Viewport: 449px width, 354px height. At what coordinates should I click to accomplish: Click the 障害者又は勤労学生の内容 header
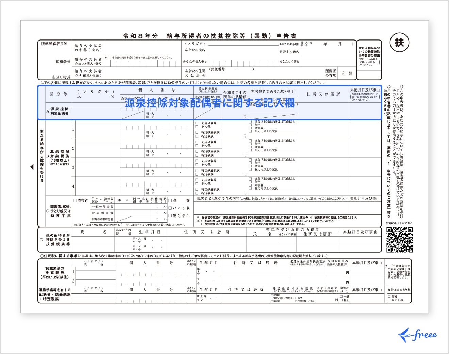click(272, 199)
